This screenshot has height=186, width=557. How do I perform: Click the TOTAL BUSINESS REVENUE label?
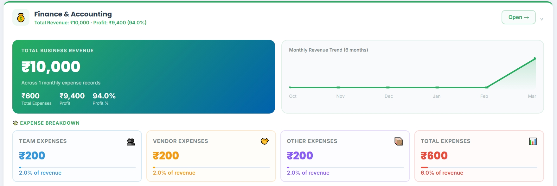(x=57, y=51)
